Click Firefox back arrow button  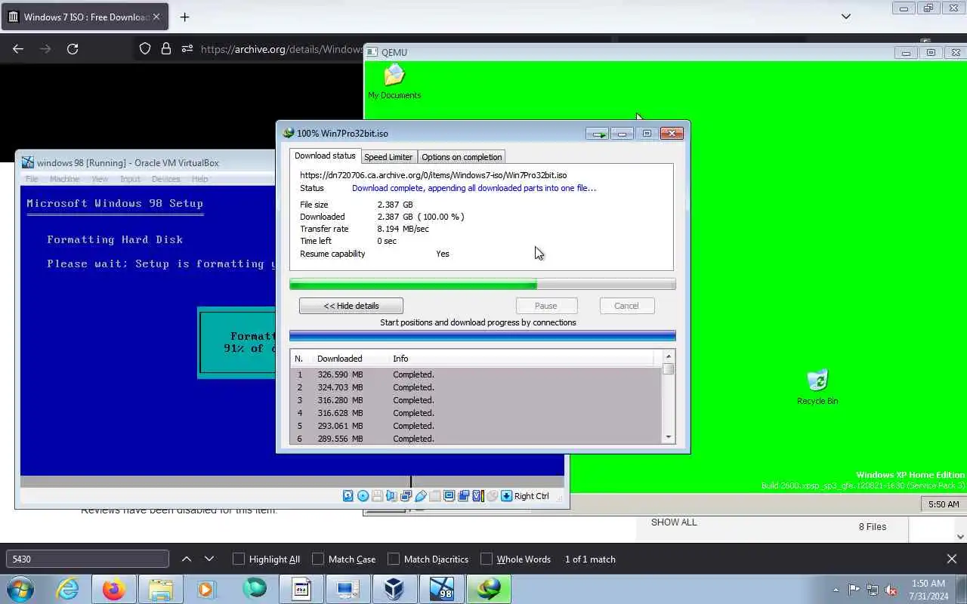coord(18,49)
